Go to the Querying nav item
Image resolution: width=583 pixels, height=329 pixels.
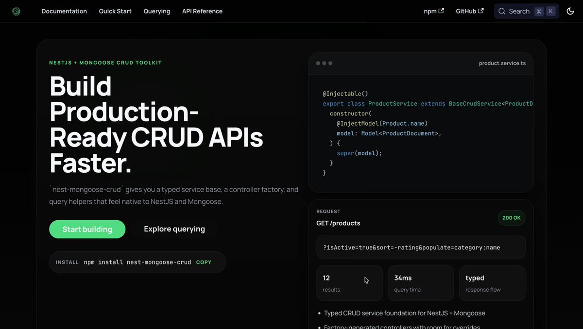(x=157, y=11)
